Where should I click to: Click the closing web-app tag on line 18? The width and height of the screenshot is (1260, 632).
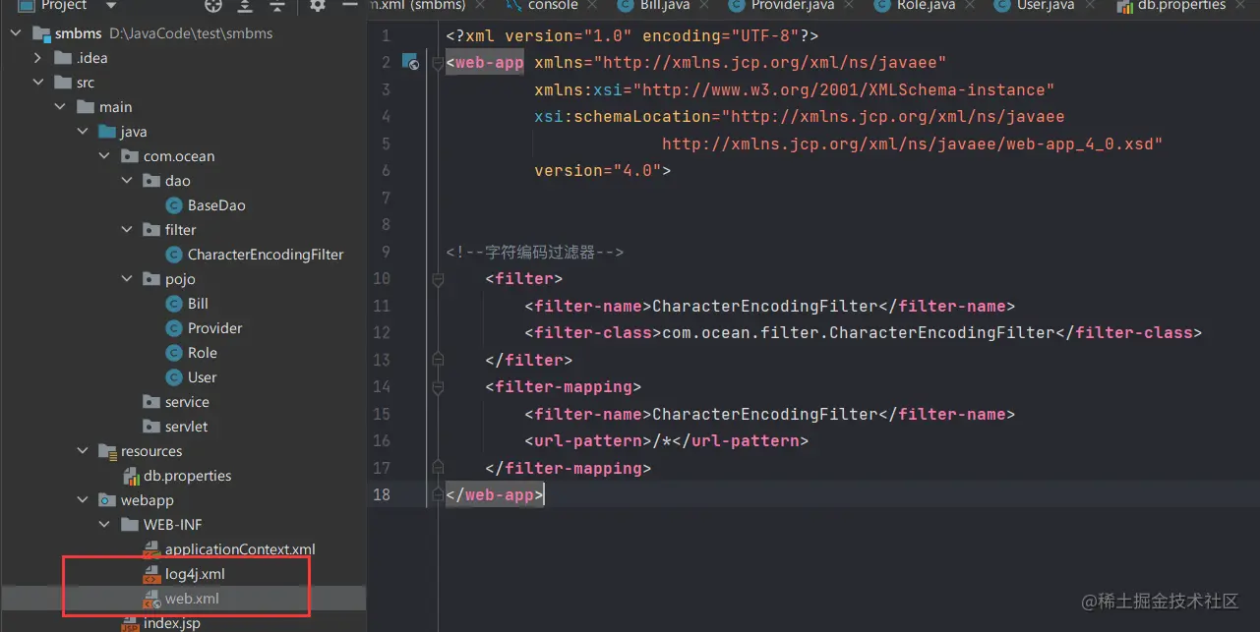(495, 495)
